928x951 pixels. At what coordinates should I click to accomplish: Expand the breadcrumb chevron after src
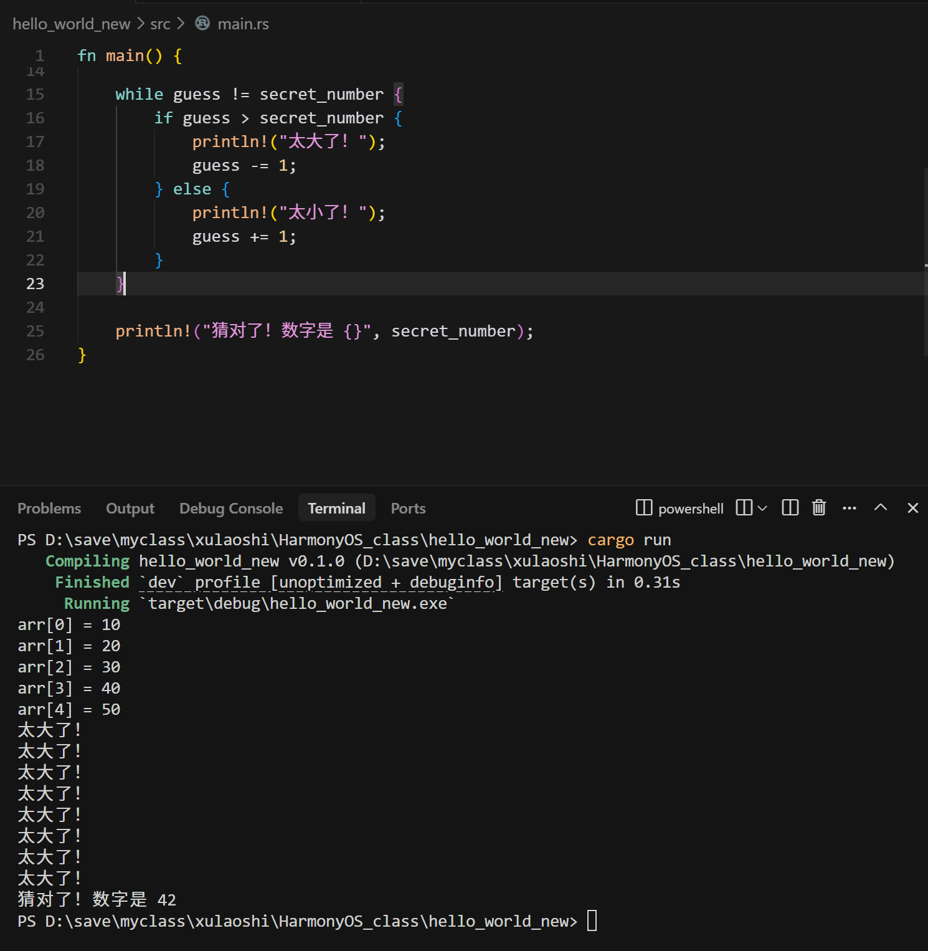[181, 24]
